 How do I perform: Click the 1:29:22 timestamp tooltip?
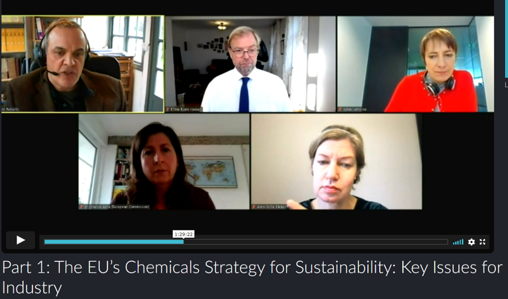point(183,234)
